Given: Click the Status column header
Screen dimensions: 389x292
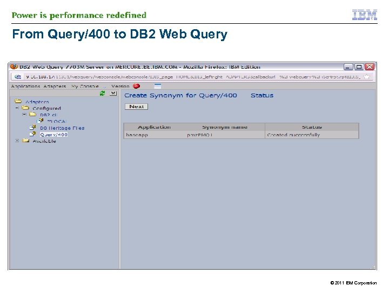Looking at the screenshot, I should [x=312, y=127].
